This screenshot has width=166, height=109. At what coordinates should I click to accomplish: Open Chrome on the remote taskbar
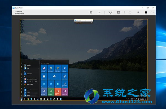click(28, 99)
